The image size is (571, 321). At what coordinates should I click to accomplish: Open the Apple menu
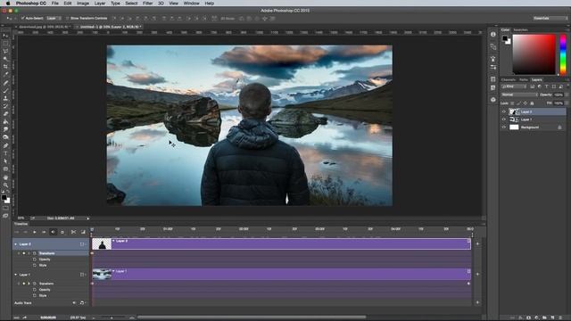coord(8,3)
